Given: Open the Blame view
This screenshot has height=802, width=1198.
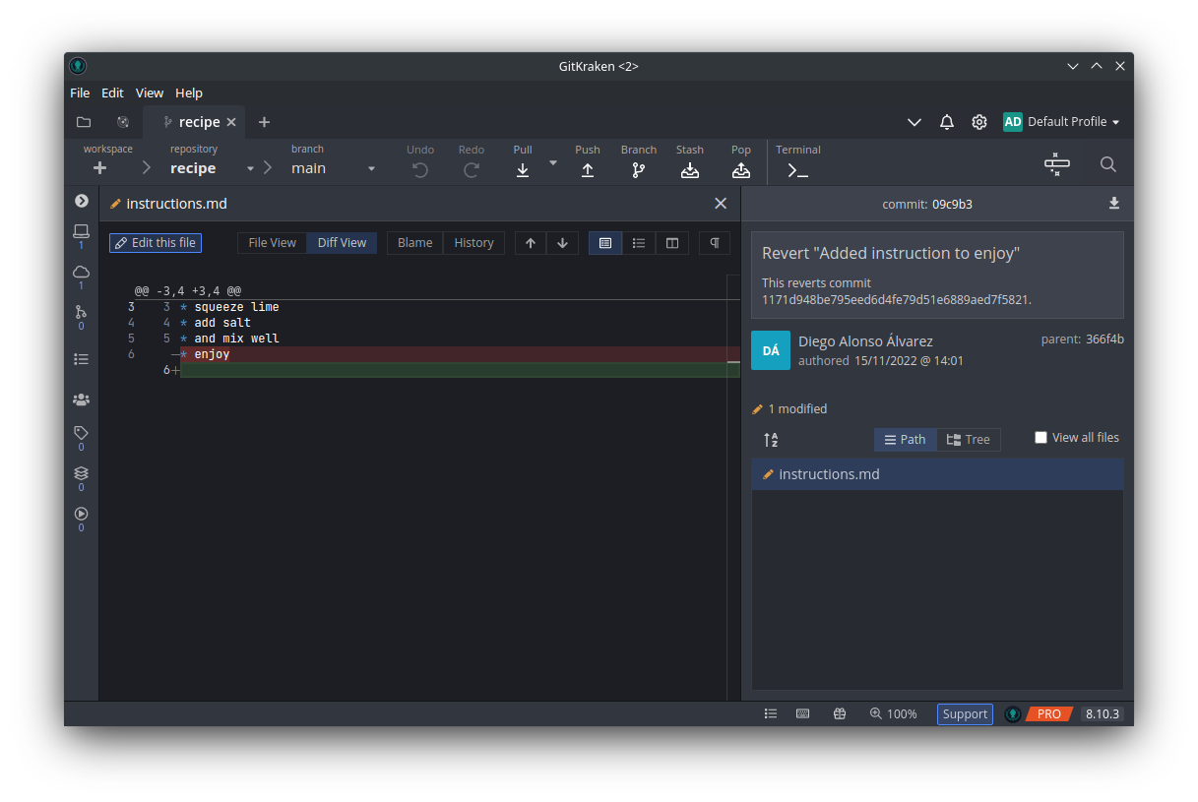Looking at the screenshot, I should (x=414, y=243).
